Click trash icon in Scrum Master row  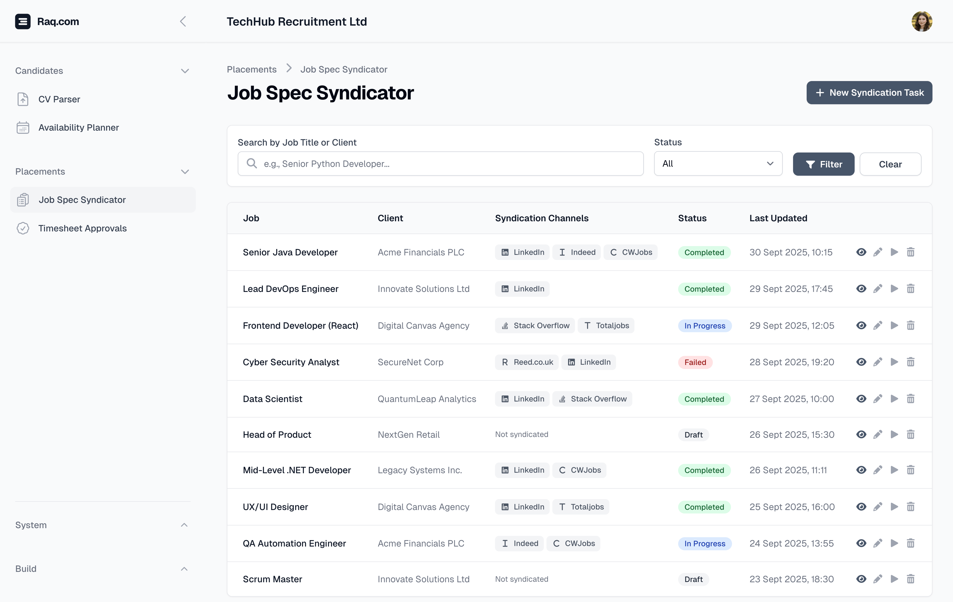[x=911, y=579]
